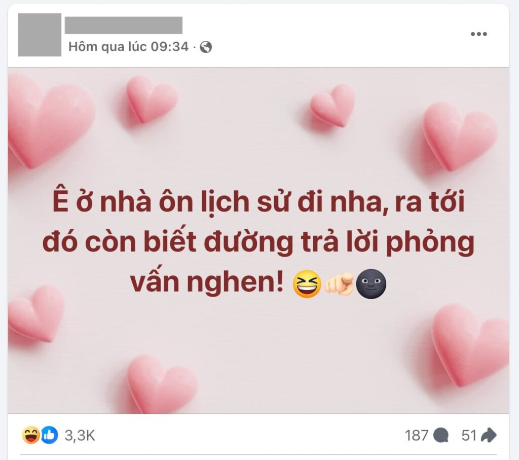Screen dimensions: 519x460
Task: Open the poster's grey profile avatar
Action: pos(40,35)
